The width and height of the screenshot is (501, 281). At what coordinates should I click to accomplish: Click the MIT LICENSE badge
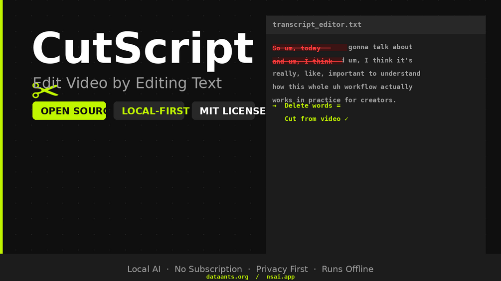click(x=223, y=110)
